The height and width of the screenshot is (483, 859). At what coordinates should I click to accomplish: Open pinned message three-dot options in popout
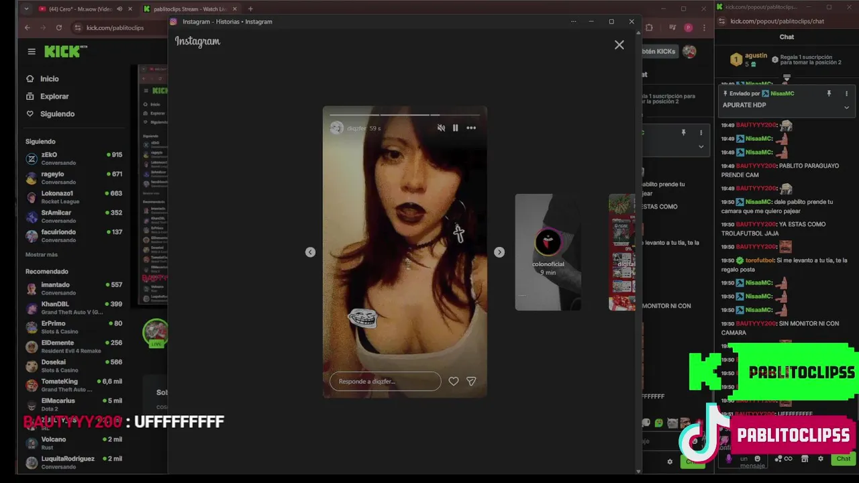coord(846,94)
